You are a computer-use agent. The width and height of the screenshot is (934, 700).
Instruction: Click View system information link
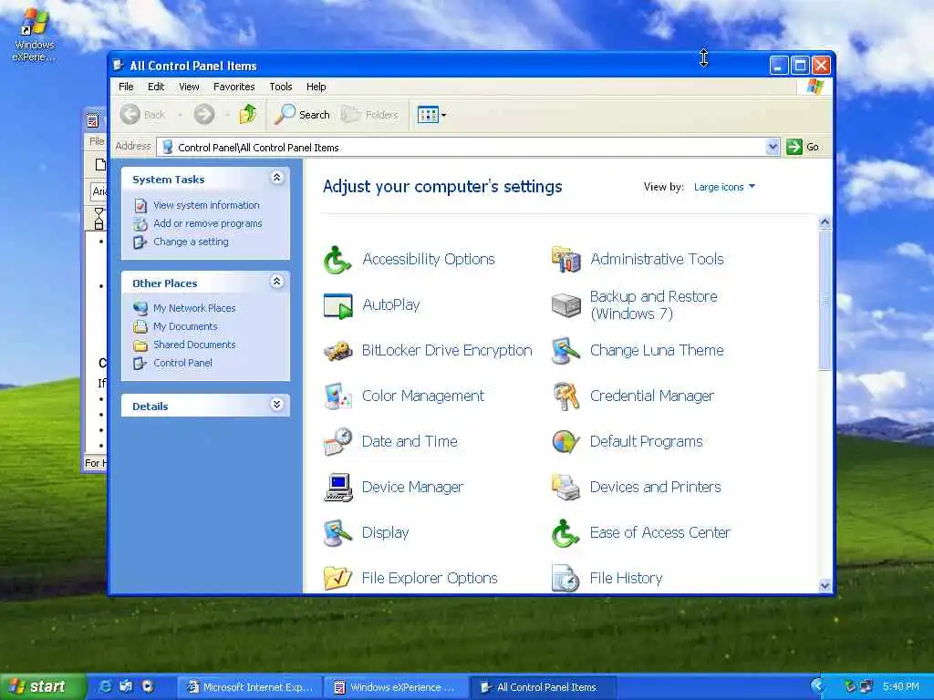pos(207,205)
